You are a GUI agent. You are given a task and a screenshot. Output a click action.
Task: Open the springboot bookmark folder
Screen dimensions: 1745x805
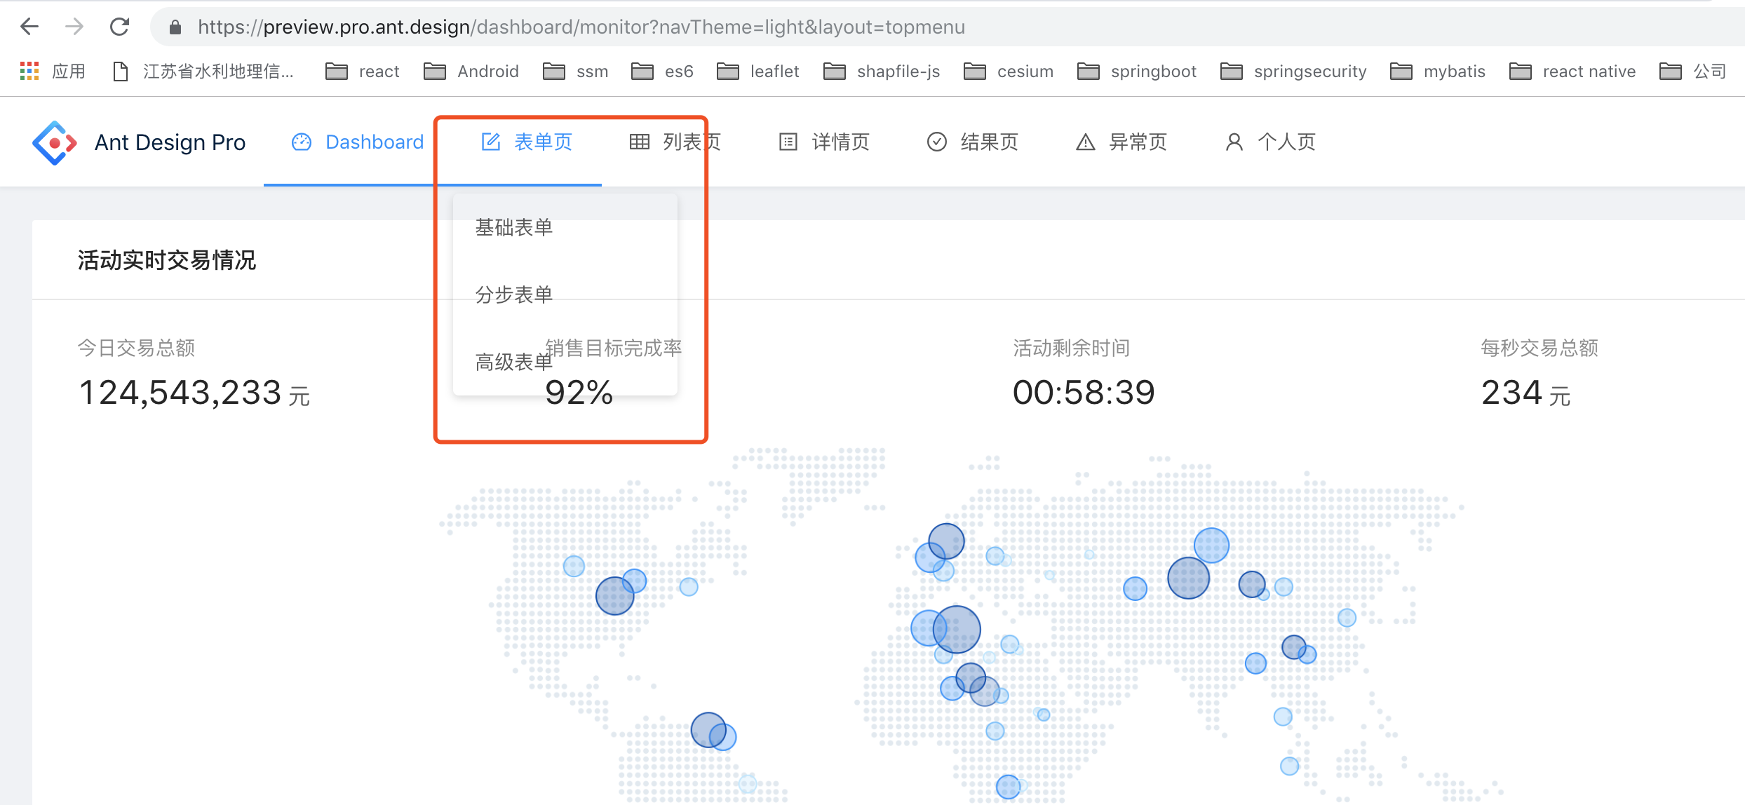coord(1137,71)
